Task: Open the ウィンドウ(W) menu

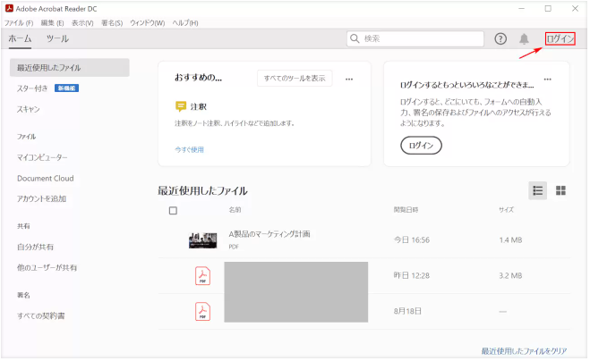Action: coord(147,21)
